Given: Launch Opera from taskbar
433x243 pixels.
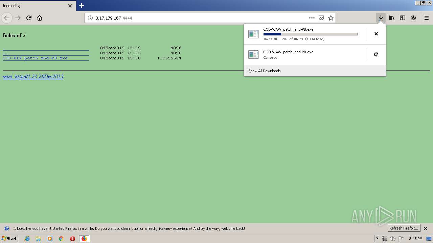Looking at the screenshot, I should (72, 239).
